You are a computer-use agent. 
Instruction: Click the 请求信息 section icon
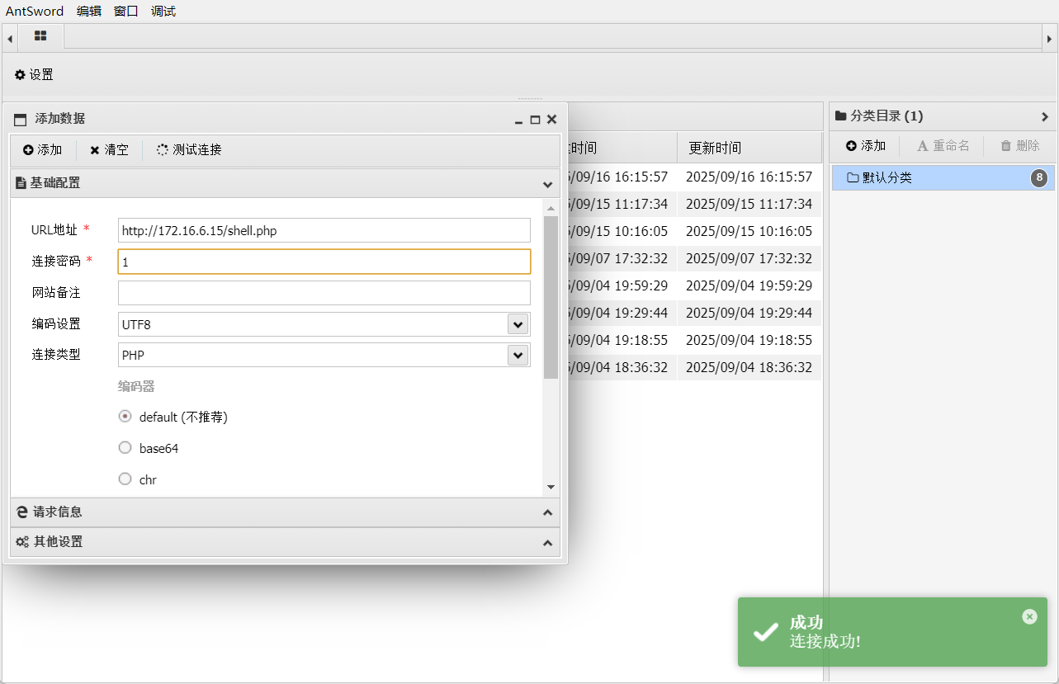point(22,512)
